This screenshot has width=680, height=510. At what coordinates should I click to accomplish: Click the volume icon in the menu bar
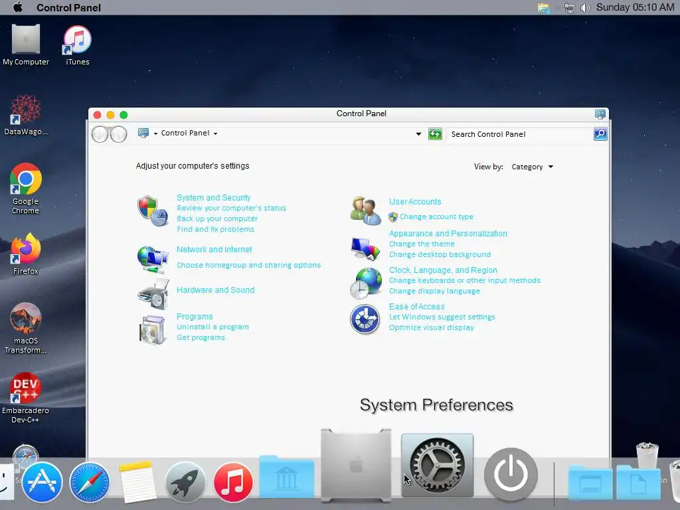tap(585, 8)
